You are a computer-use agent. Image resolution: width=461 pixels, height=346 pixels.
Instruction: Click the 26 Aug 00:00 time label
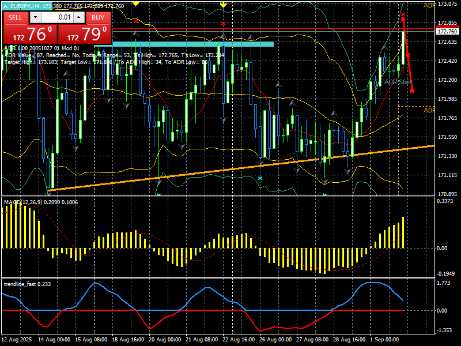(x=276, y=339)
